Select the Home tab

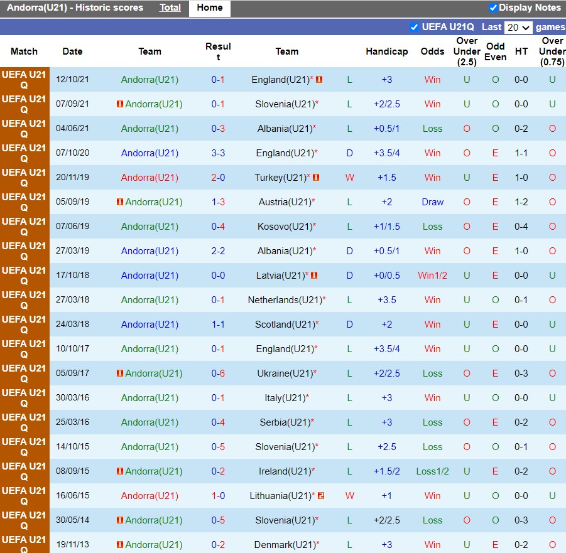coord(209,8)
